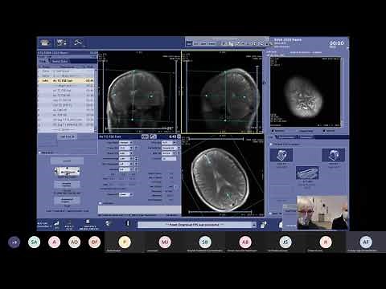
Task: Select participant avatar AF
Action: [366, 242]
